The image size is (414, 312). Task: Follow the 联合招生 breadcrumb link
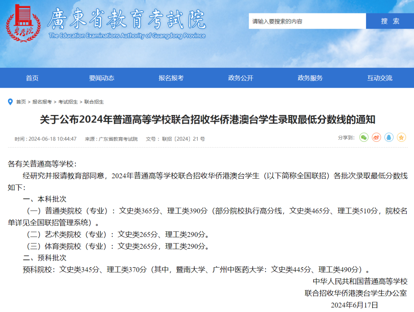(x=94, y=102)
